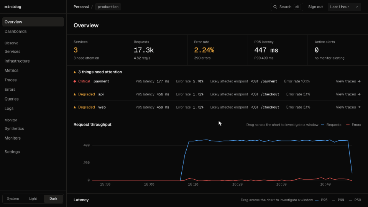Screen dimensions: 368x207
Task: Click the minidog logo
Action: click(13, 7)
